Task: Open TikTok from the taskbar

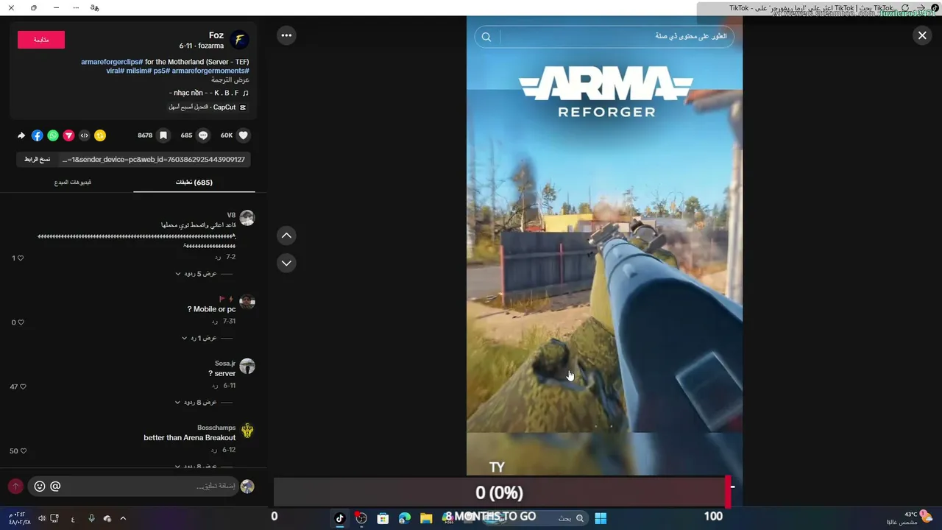Action: (339, 518)
